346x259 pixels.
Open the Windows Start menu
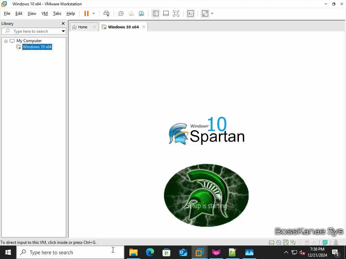pyautogui.click(x=8, y=252)
